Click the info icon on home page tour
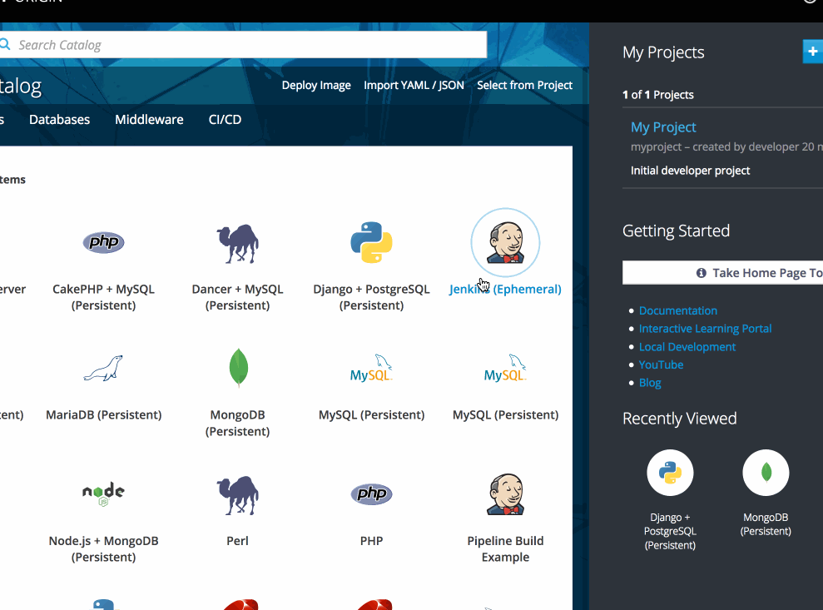This screenshot has height=610, width=823. coord(702,273)
